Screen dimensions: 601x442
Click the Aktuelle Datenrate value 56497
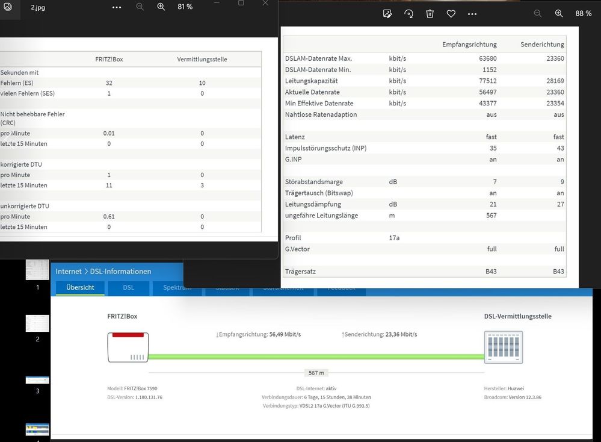click(487, 92)
